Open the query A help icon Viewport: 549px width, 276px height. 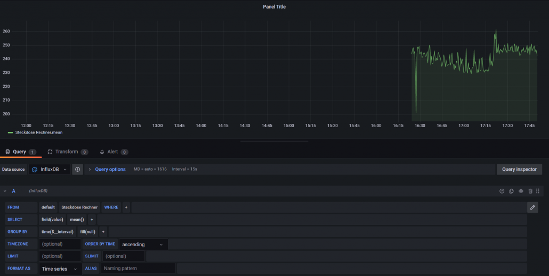(502, 191)
